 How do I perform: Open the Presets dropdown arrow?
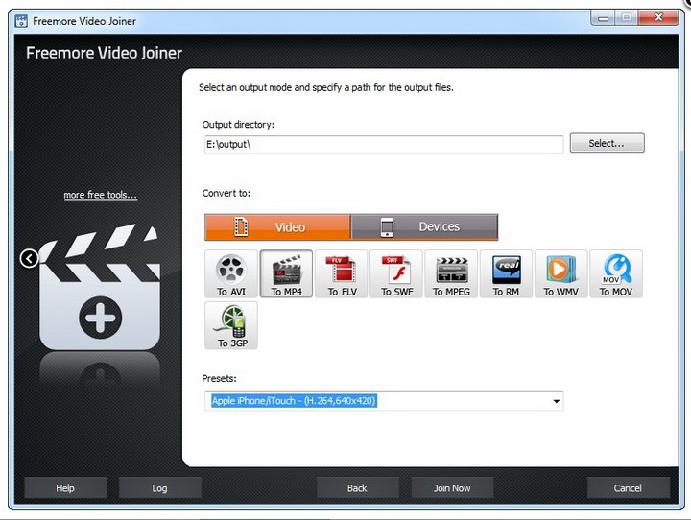click(x=556, y=401)
